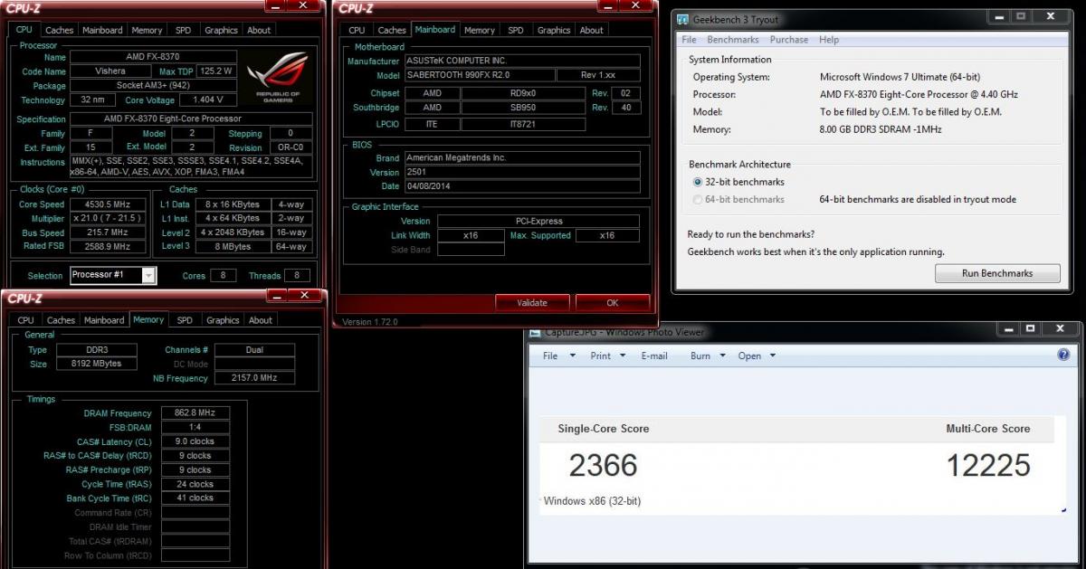Open About tab in processor CPU-Z window

coord(259,30)
